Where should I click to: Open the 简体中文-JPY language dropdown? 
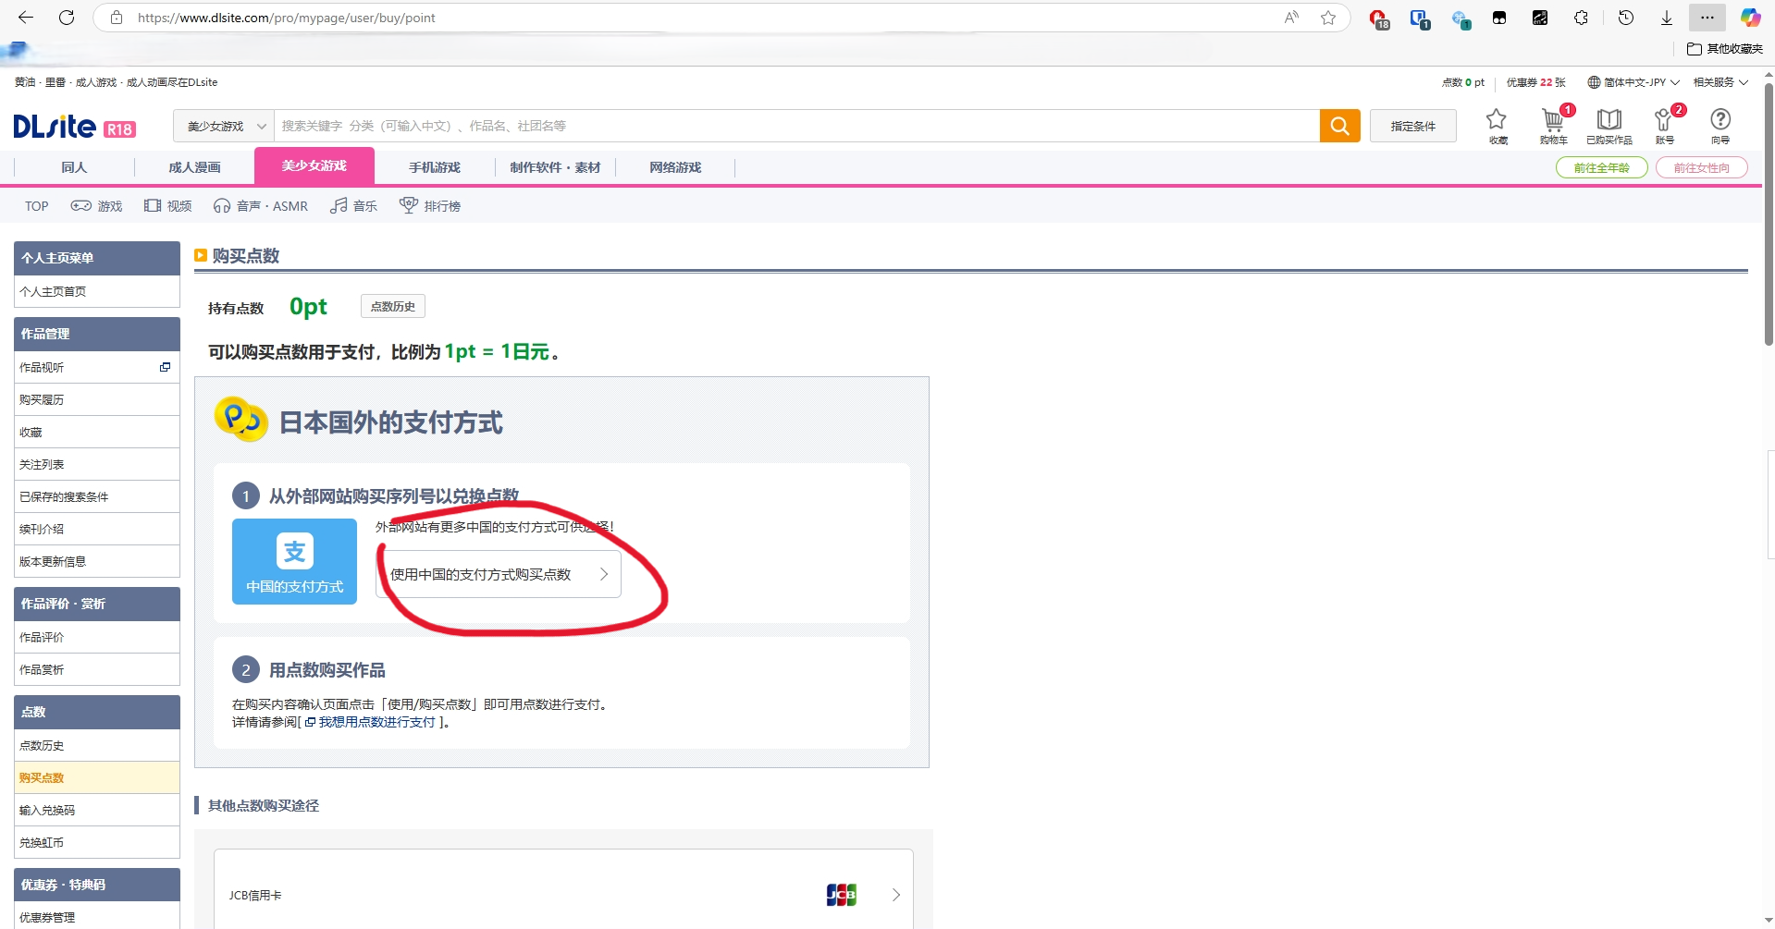point(1633,82)
